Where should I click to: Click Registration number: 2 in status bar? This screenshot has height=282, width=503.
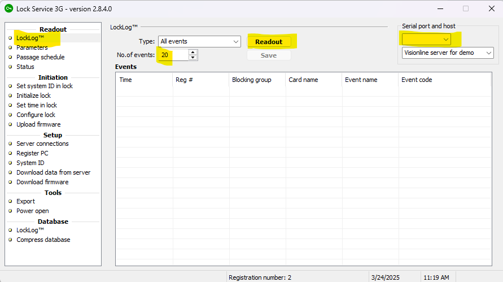(x=260, y=277)
